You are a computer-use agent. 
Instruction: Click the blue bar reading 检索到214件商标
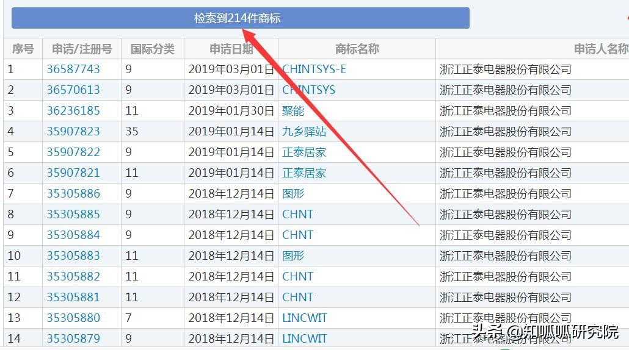pyautogui.click(x=240, y=18)
